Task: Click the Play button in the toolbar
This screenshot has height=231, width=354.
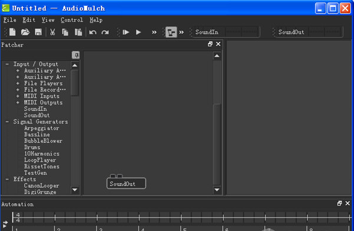Action: tap(138, 32)
